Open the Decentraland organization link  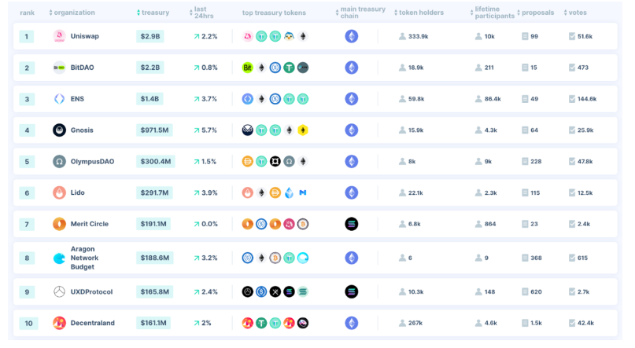93,323
